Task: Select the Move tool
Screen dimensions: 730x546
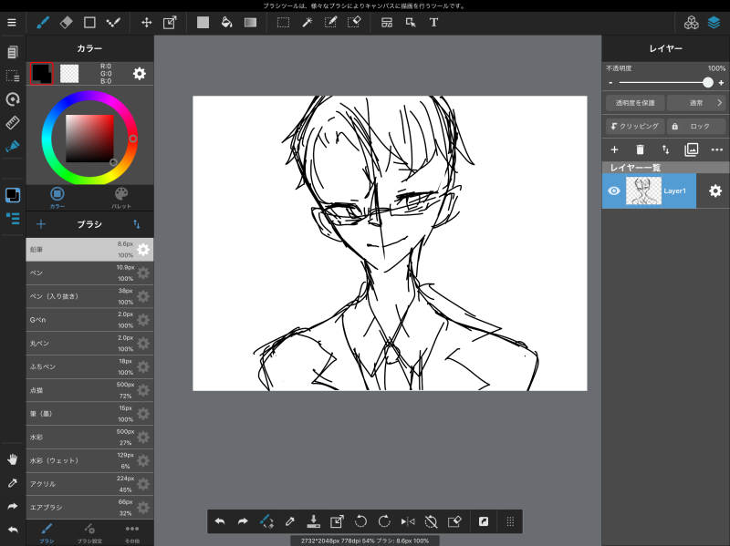Action: tap(147, 22)
